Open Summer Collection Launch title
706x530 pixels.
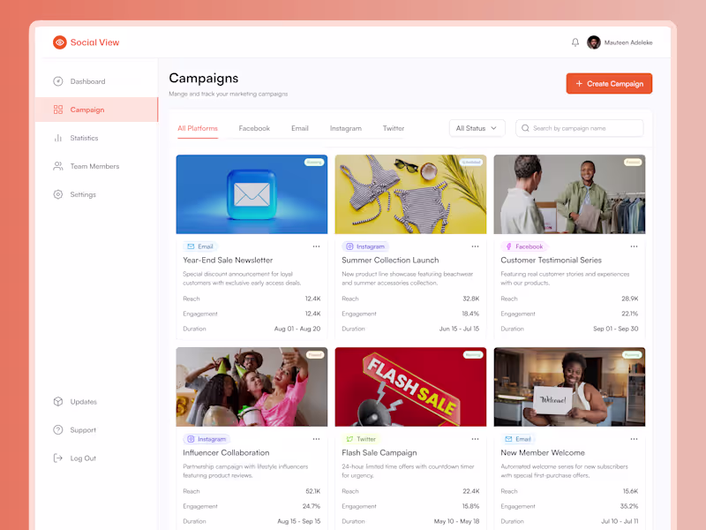(390, 260)
